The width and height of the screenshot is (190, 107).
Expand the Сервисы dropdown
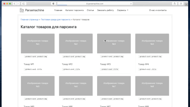point(122,10)
